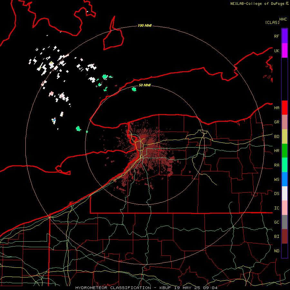Select the WS blue legend swatch
290x290 pixels.
tap(285, 179)
